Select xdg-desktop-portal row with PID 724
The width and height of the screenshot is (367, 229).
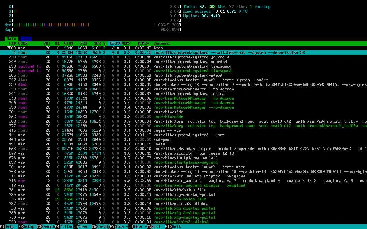point(183,194)
